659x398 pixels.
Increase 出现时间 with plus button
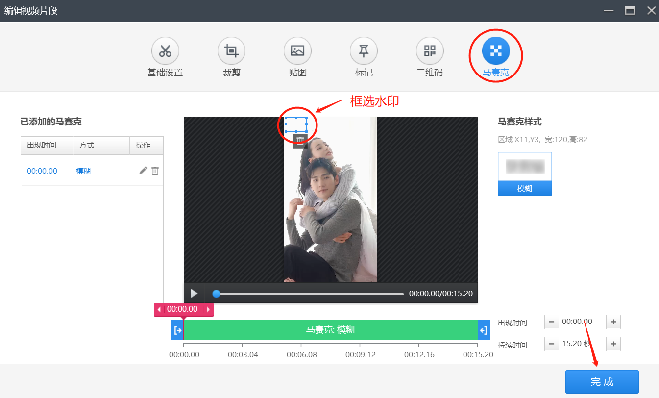tap(613, 322)
